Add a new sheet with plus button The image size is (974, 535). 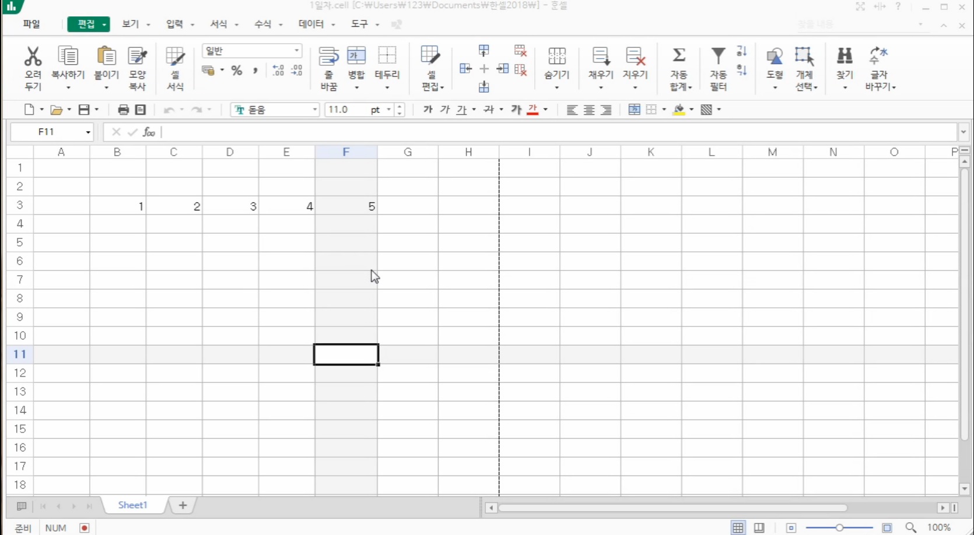[x=183, y=505]
